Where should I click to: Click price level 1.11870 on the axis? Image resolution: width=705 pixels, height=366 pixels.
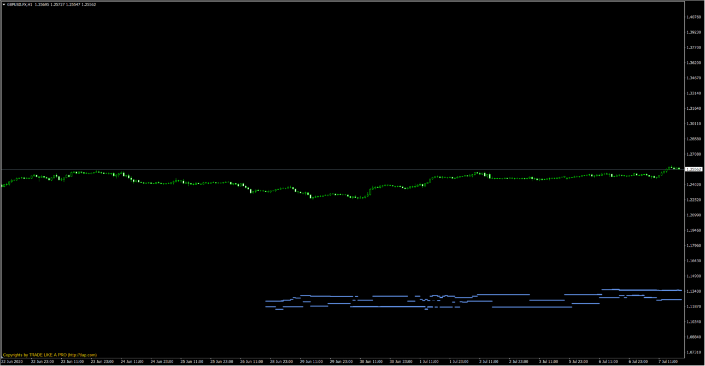pyautogui.click(x=694, y=306)
